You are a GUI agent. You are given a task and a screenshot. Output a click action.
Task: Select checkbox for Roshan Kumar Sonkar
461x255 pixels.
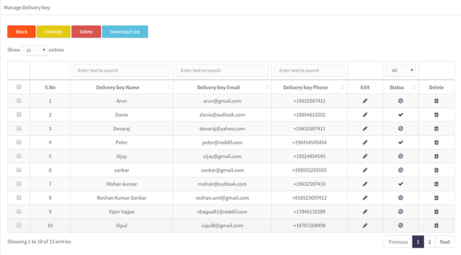click(x=19, y=197)
